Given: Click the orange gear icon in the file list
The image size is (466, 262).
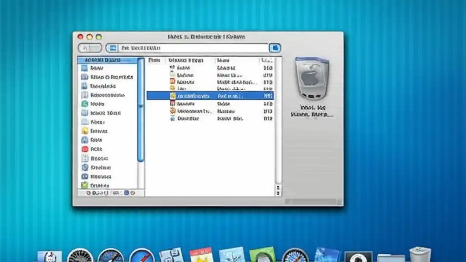Looking at the screenshot, I should point(172,111).
